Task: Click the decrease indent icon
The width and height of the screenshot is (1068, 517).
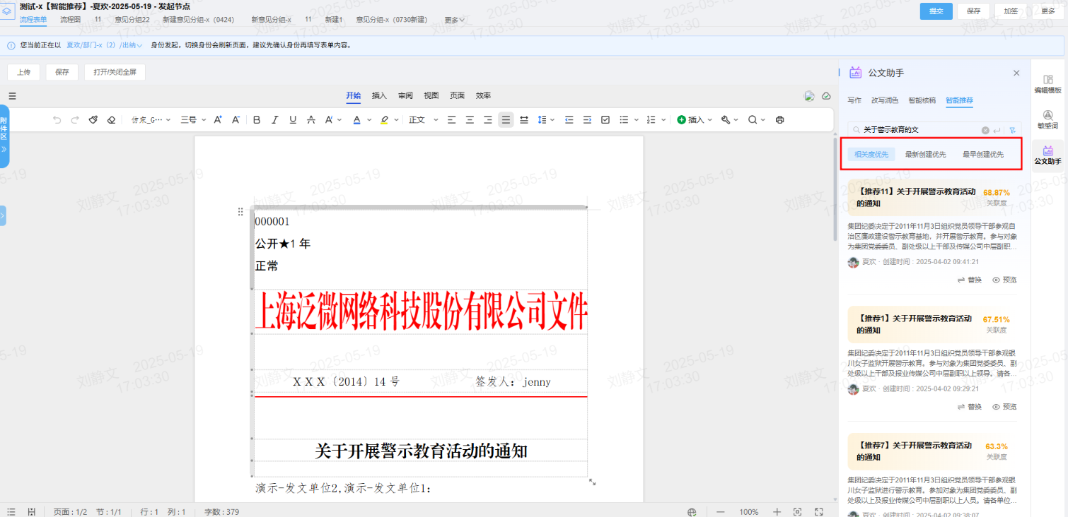Action: (x=569, y=120)
